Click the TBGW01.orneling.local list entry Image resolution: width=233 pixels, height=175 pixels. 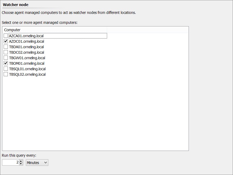pos(27,58)
